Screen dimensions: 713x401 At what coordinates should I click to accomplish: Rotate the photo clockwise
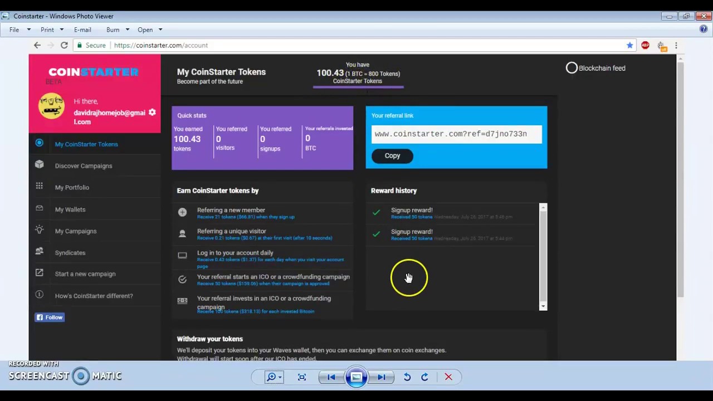[x=424, y=377]
